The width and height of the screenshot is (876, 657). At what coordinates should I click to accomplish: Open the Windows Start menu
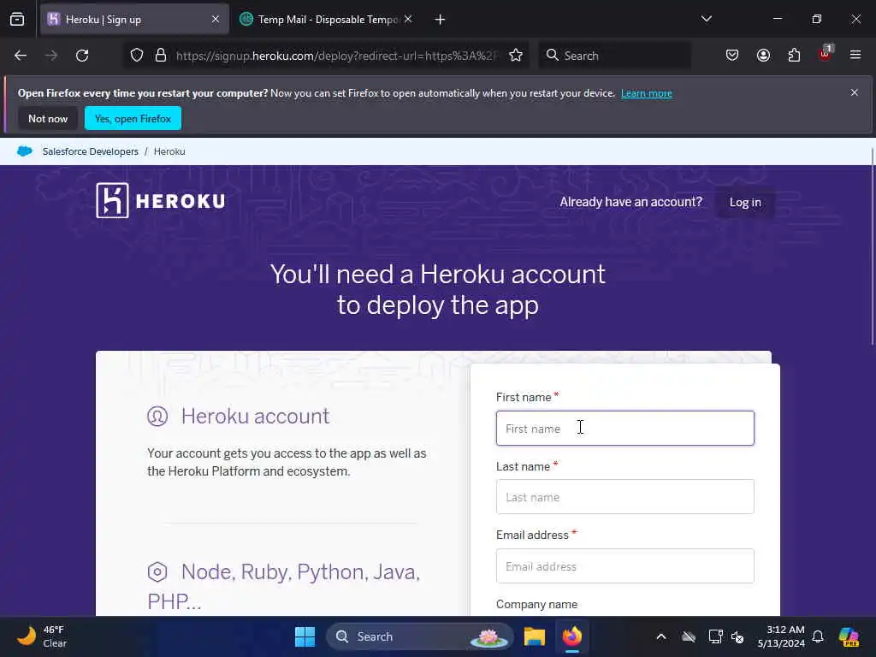click(x=305, y=636)
